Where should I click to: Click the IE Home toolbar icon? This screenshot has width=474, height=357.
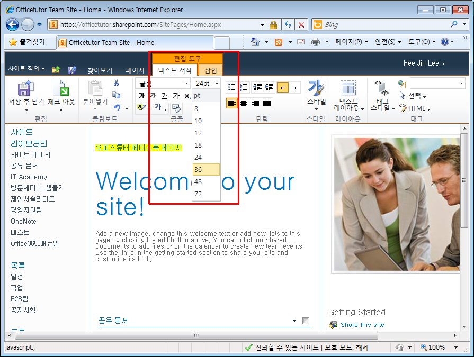click(255, 42)
